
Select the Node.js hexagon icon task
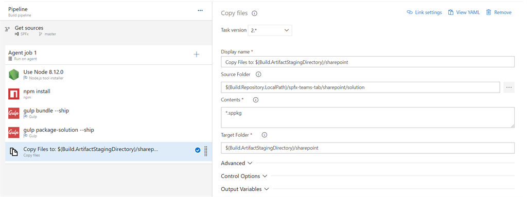14,75
